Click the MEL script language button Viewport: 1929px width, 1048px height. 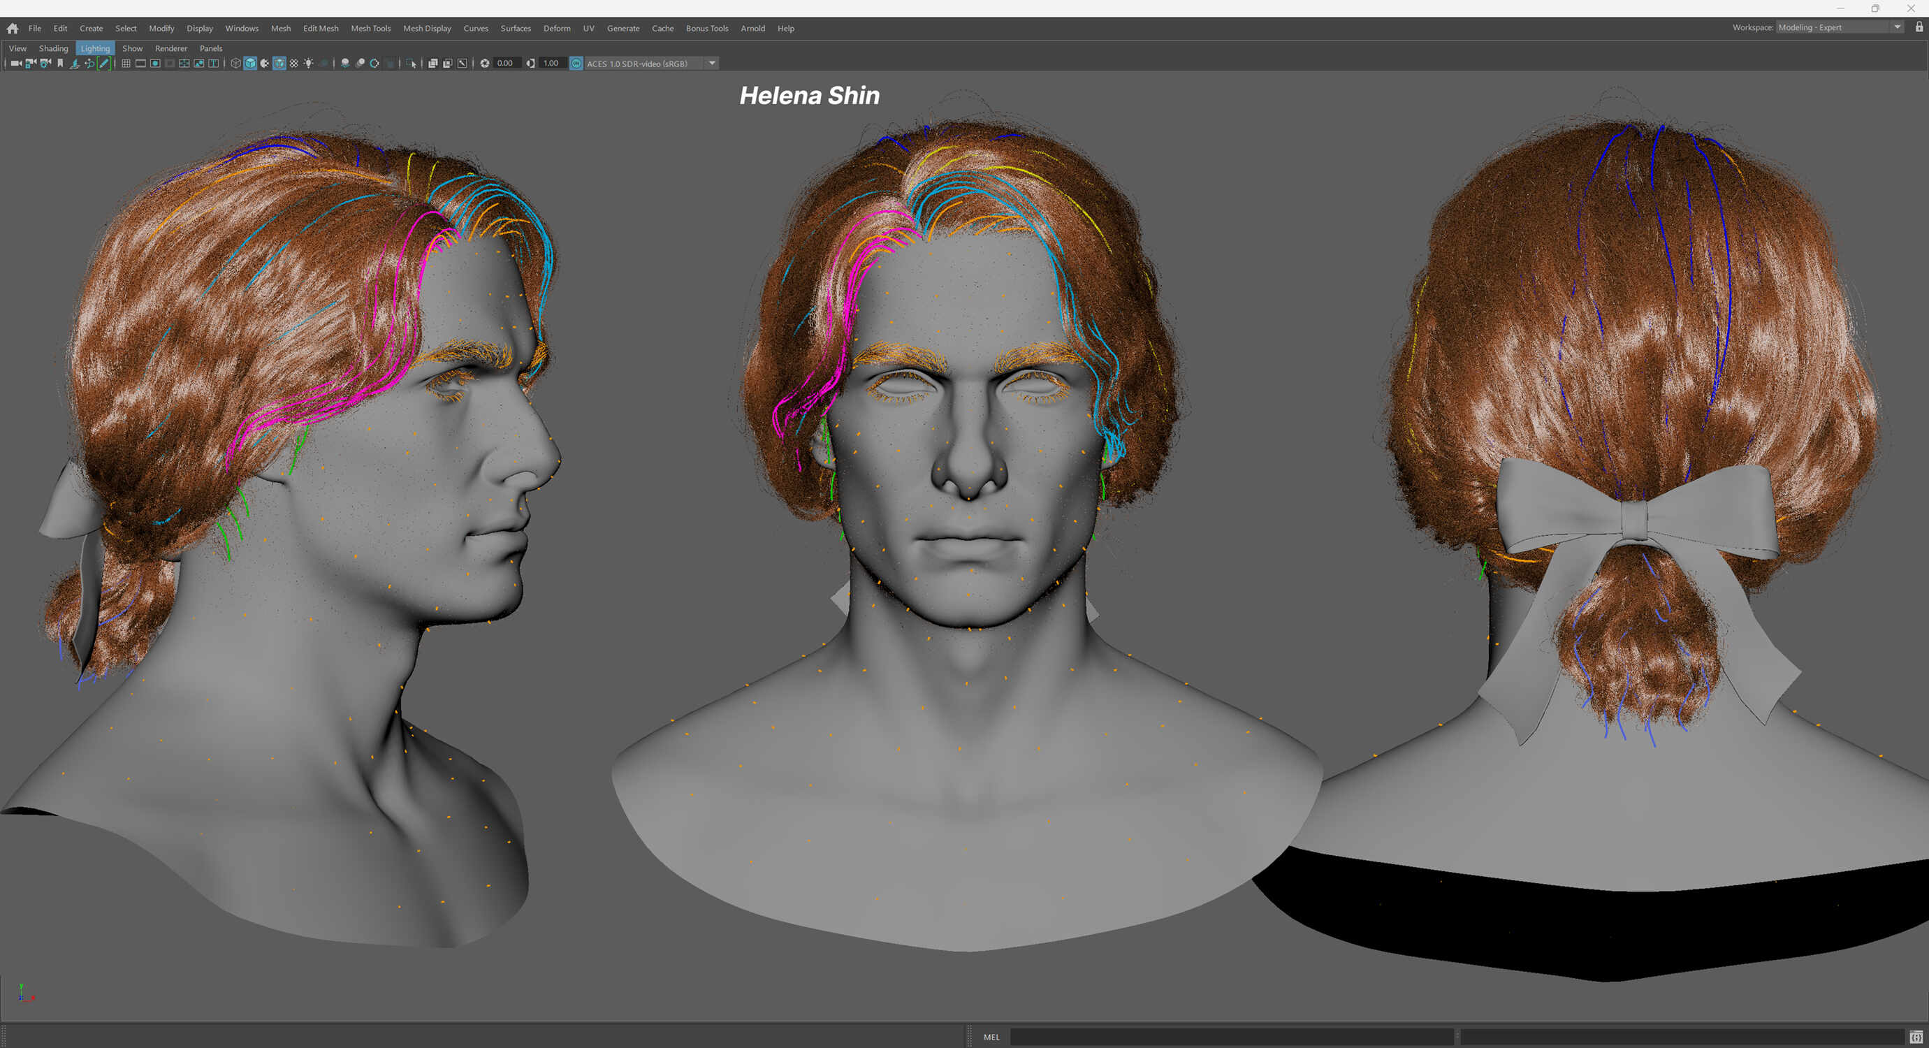(x=991, y=1037)
